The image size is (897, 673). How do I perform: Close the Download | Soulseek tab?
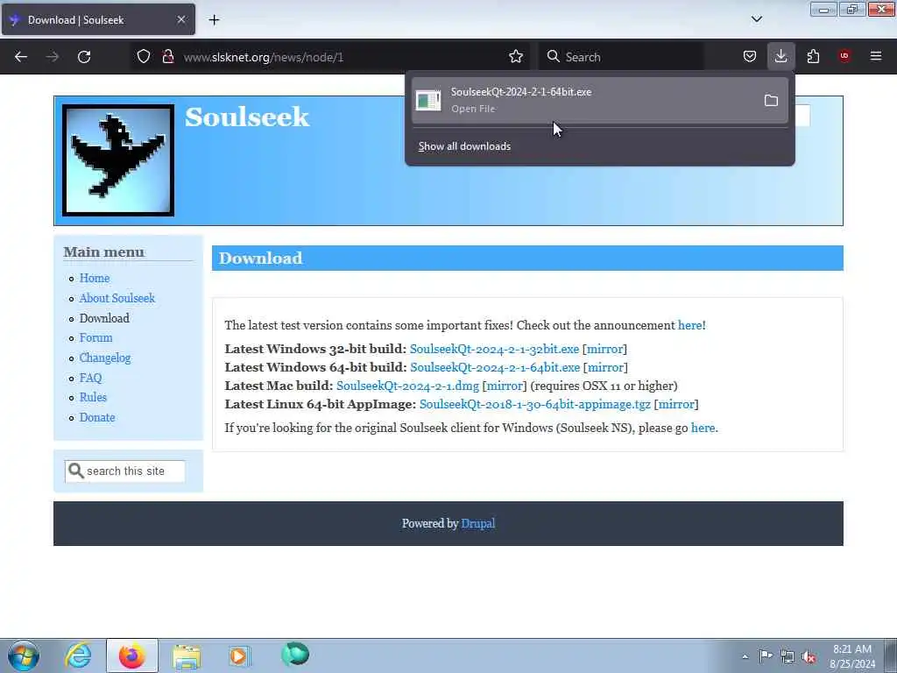[x=180, y=20]
